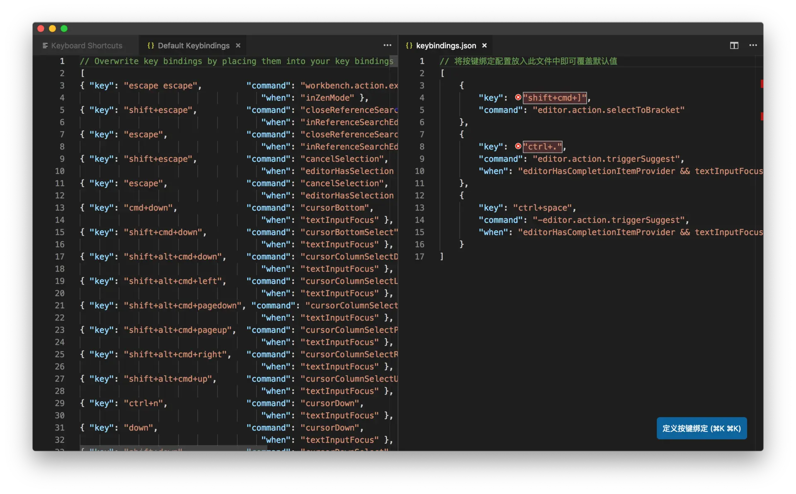
Task: Click the define keybinding button (⌘K ⌘K)
Action: tap(701, 428)
